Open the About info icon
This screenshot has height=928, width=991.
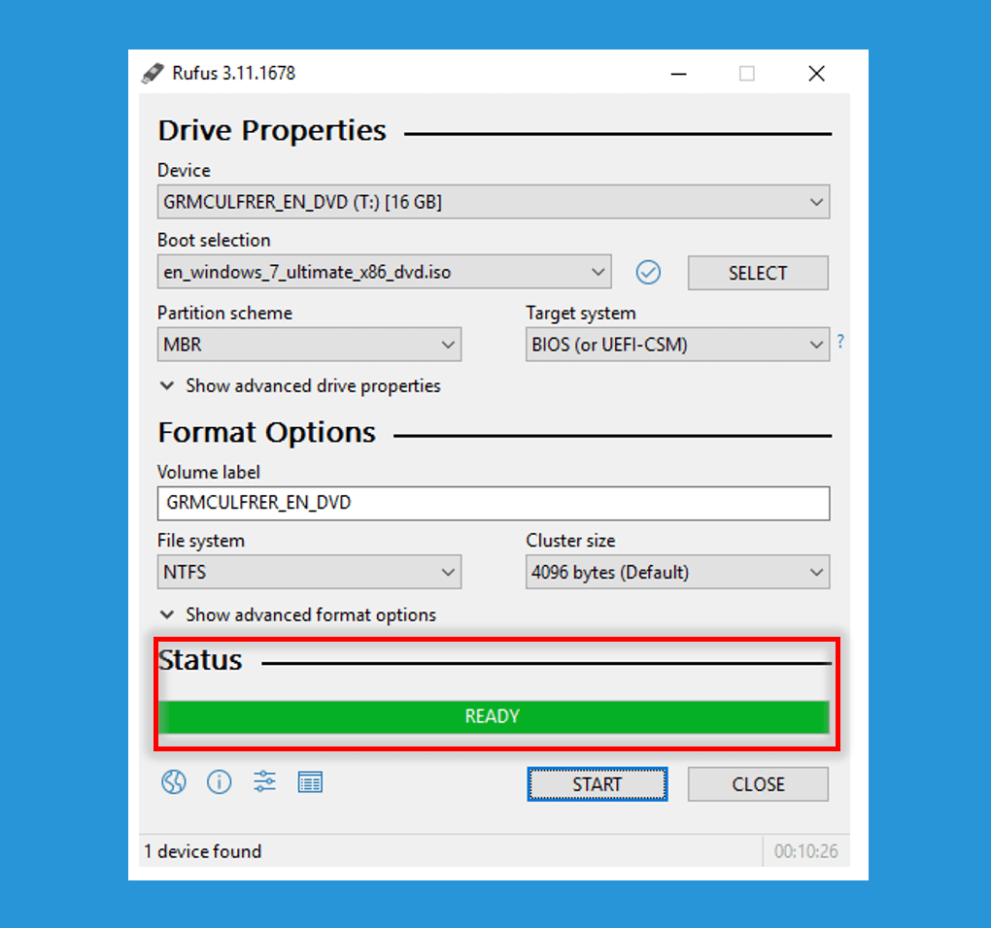click(x=220, y=782)
